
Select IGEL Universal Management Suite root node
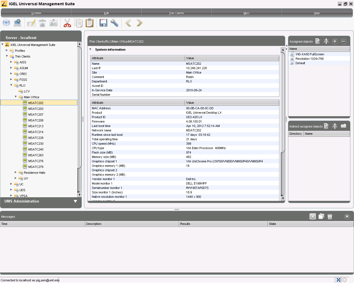33,45
